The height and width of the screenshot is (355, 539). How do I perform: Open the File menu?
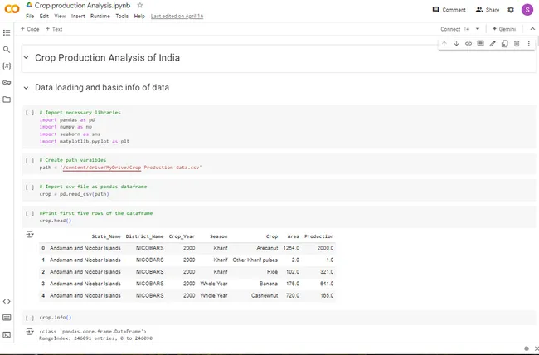click(30, 16)
